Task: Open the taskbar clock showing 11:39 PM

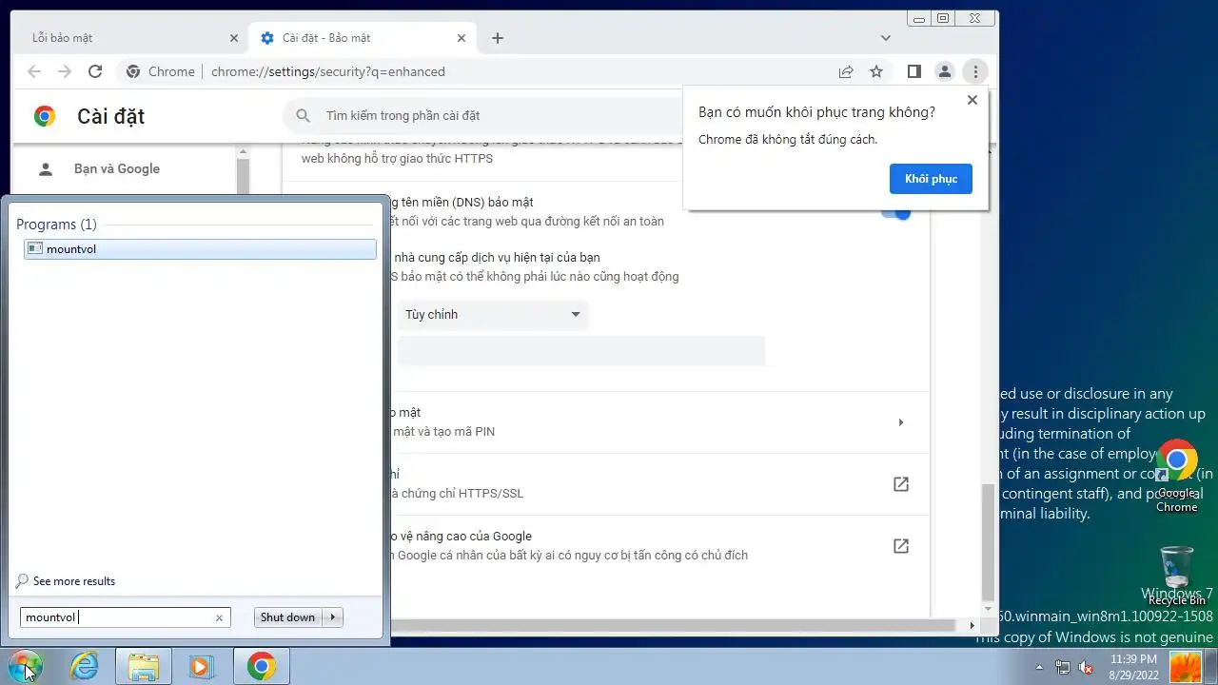Action: point(1133,666)
